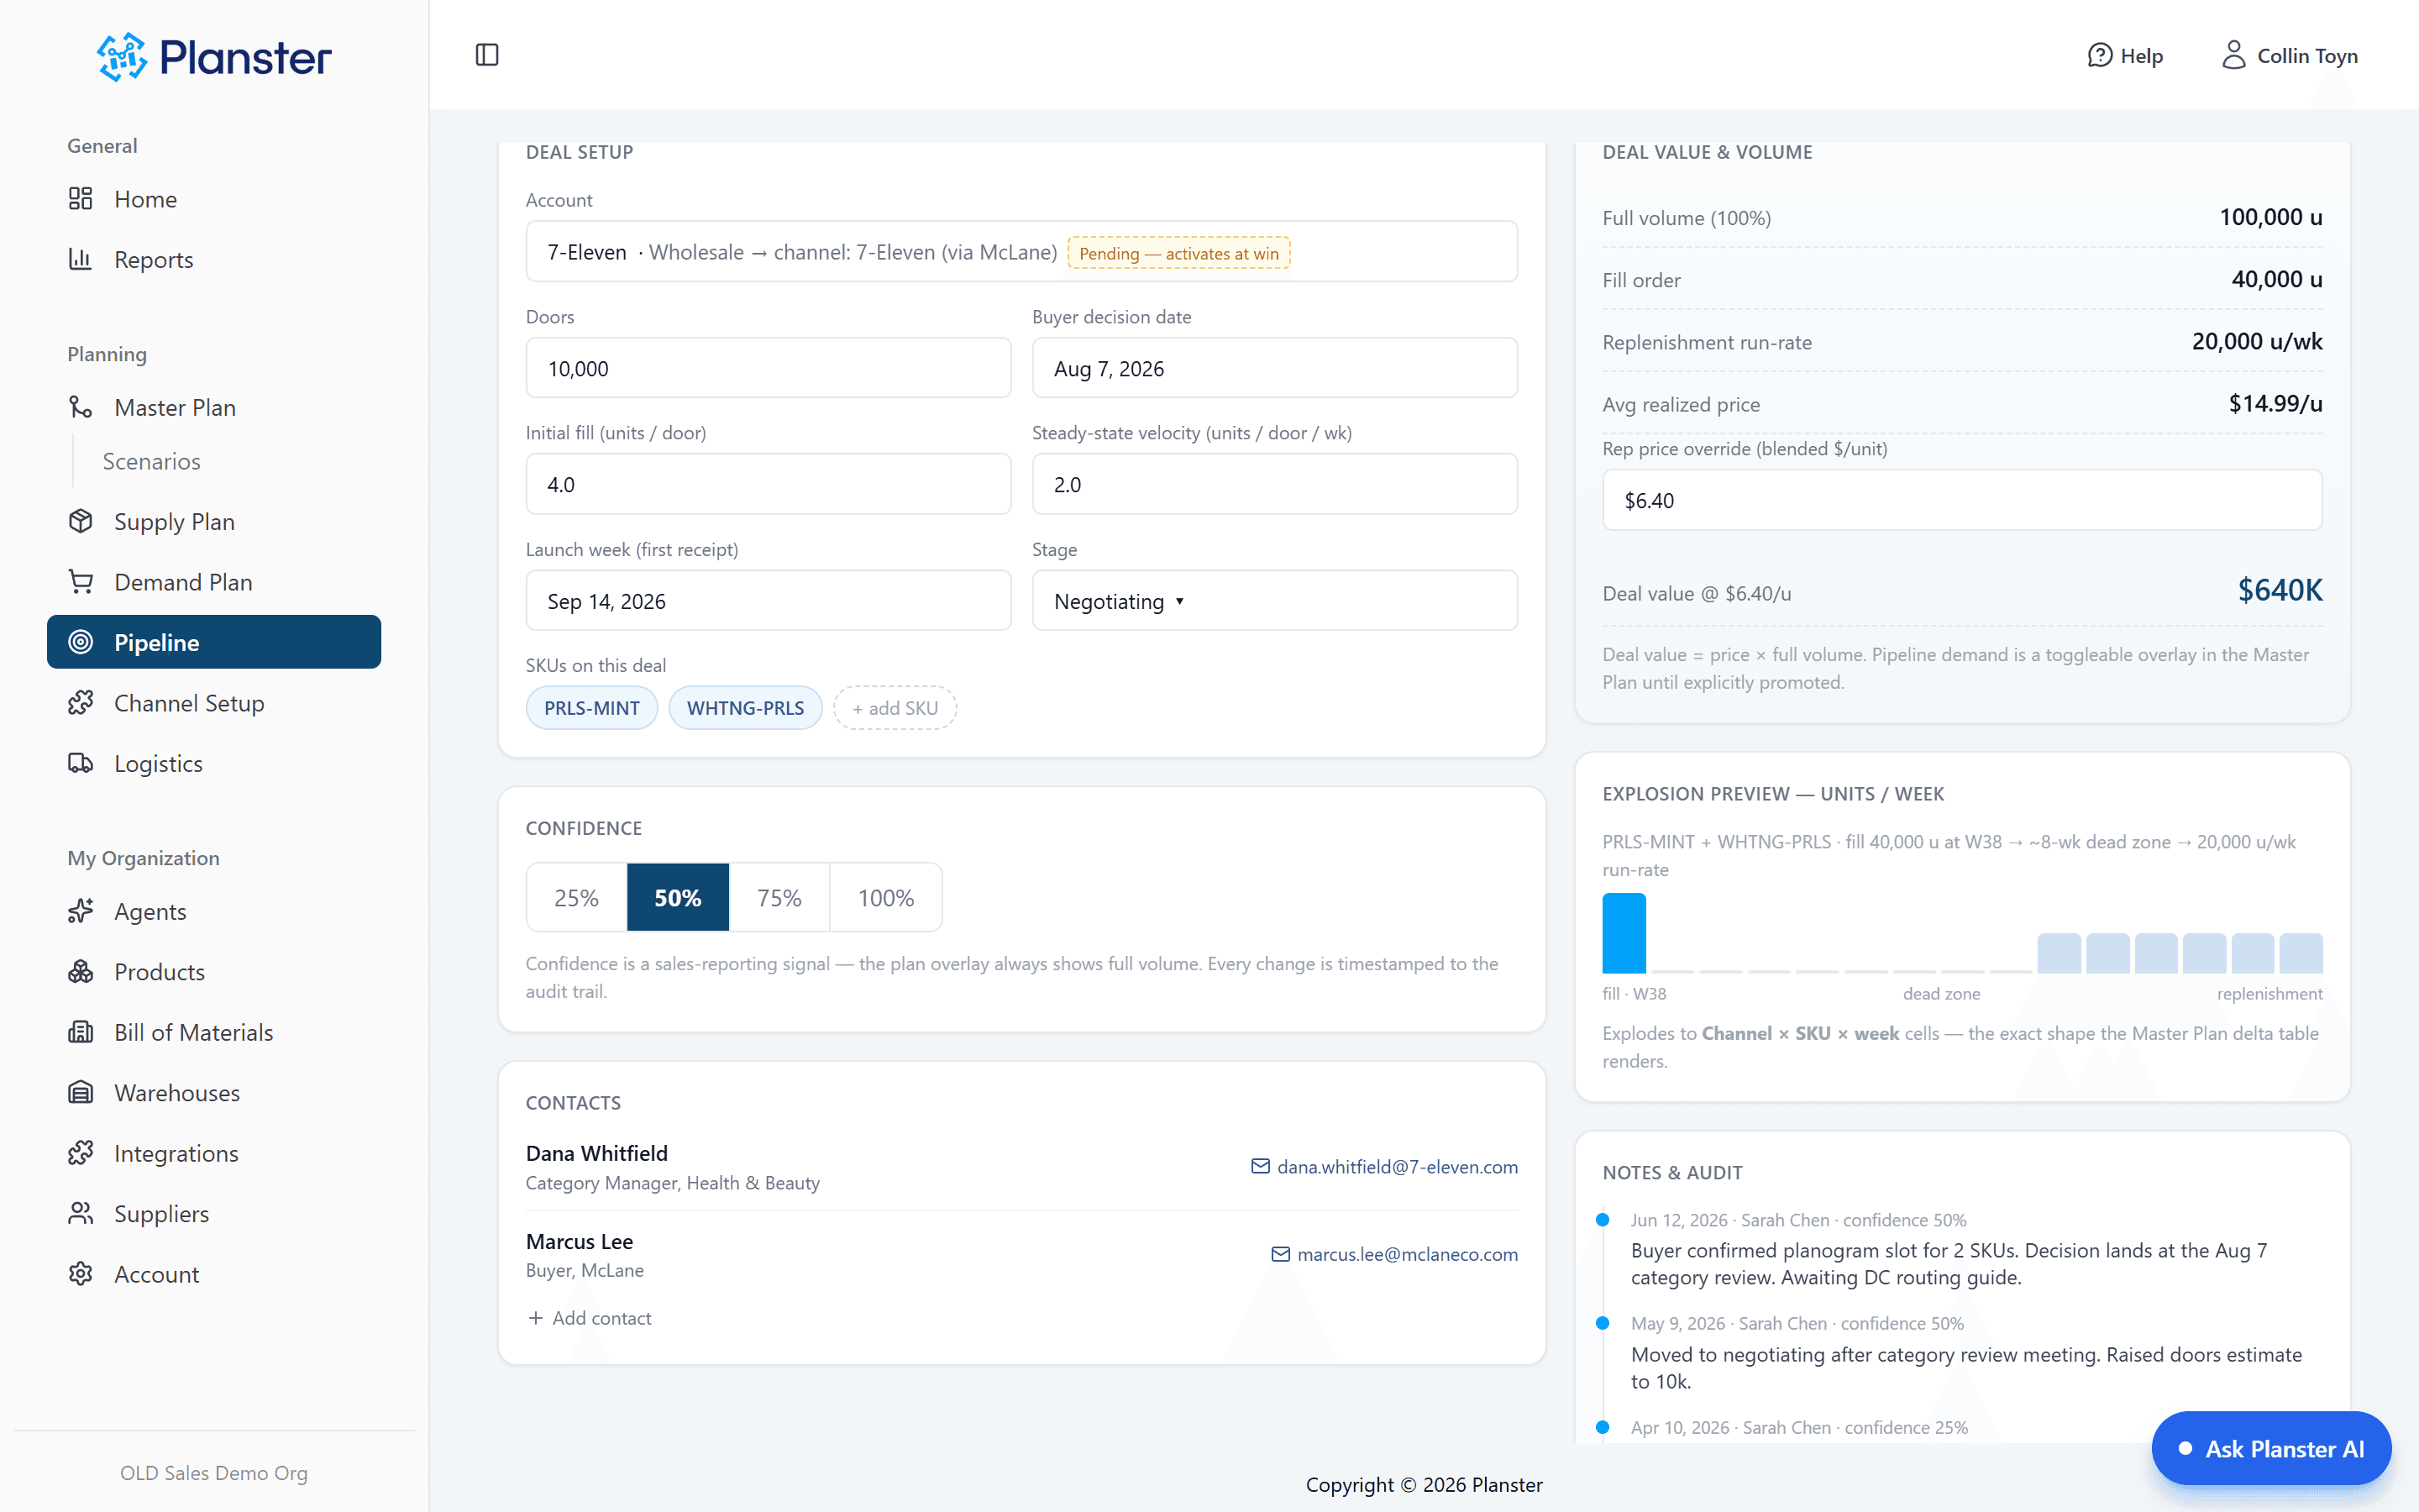
Task: Open the Launch week date field
Action: pos(768,601)
